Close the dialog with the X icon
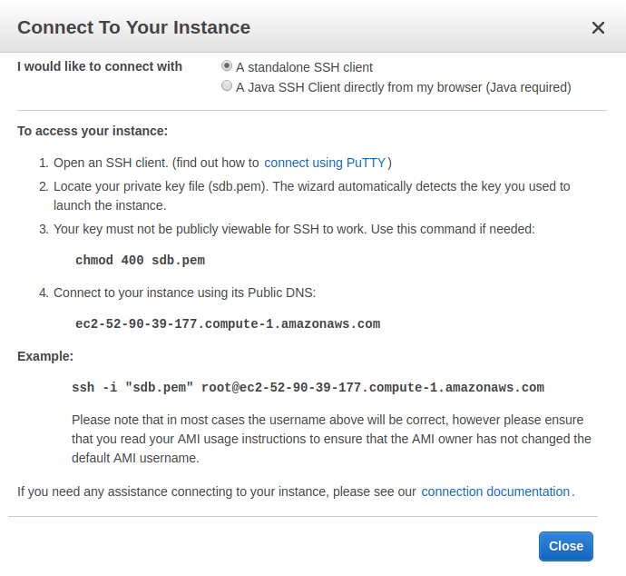626x576 pixels. coord(598,27)
